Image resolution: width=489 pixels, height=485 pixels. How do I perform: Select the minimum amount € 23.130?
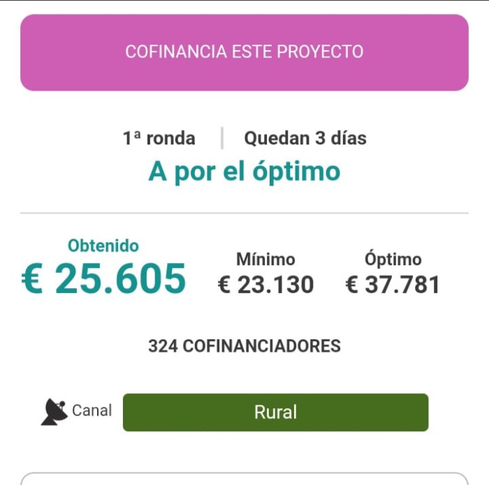tap(265, 285)
